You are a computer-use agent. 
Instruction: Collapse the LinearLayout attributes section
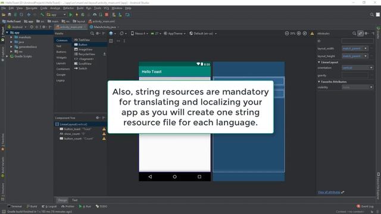[x=319, y=62]
